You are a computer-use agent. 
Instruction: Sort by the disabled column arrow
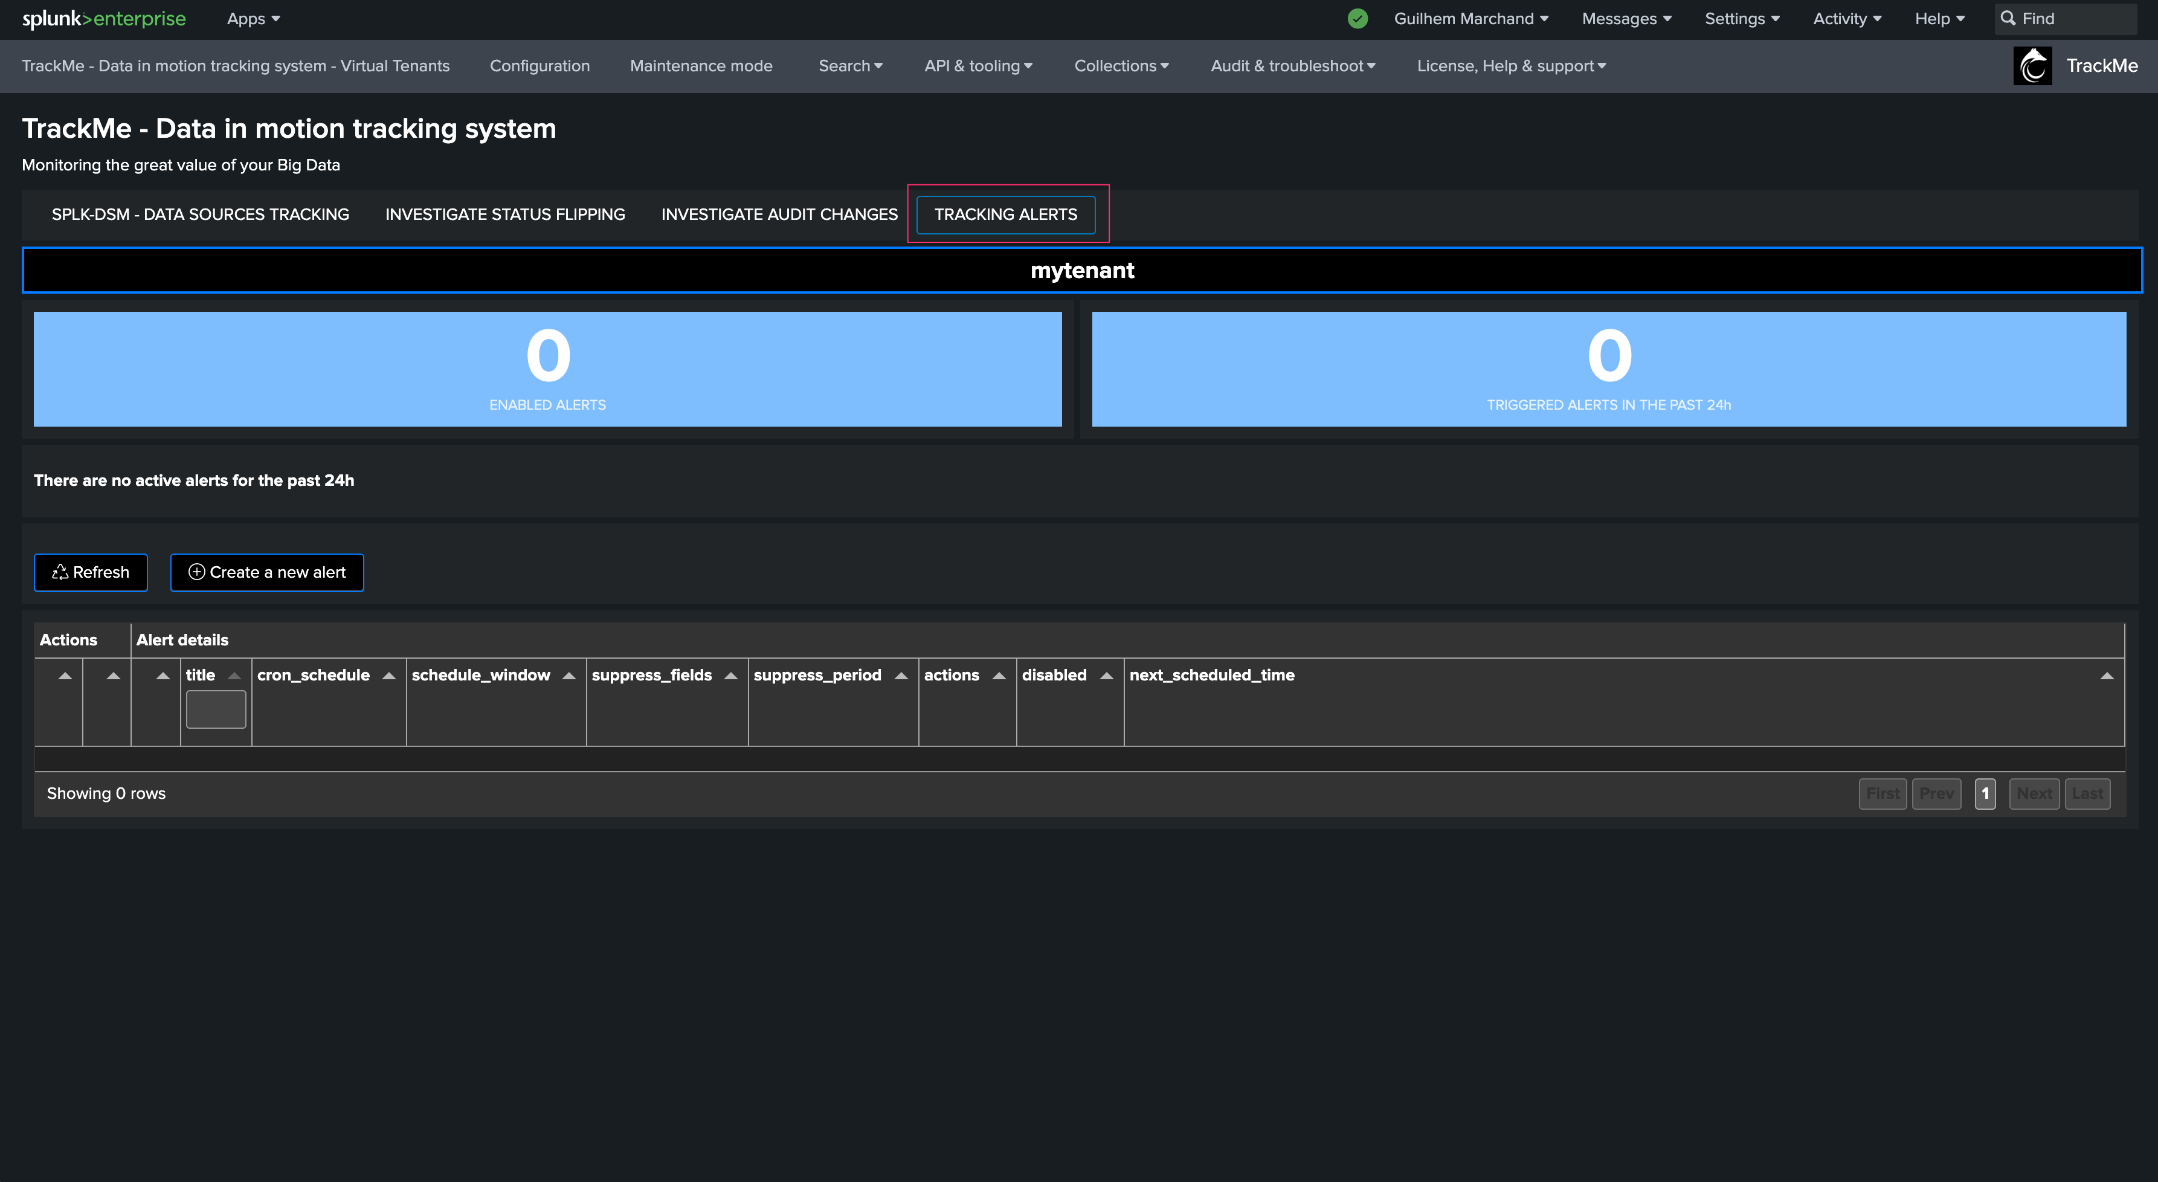(1106, 676)
